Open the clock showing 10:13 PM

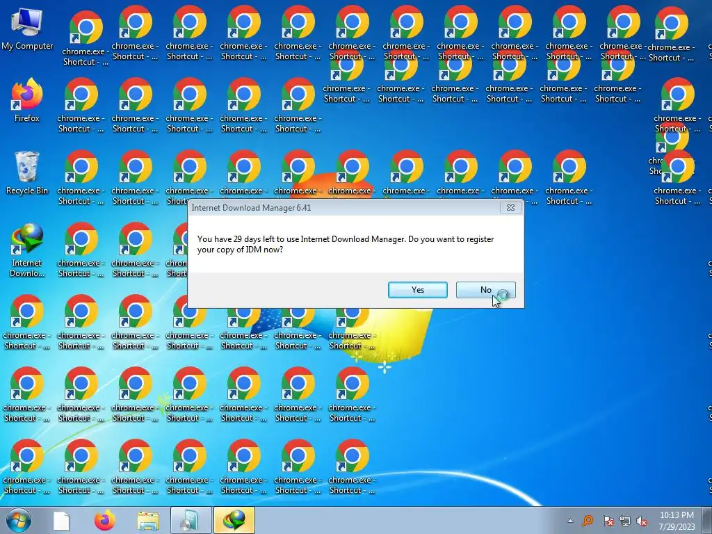[x=677, y=521]
